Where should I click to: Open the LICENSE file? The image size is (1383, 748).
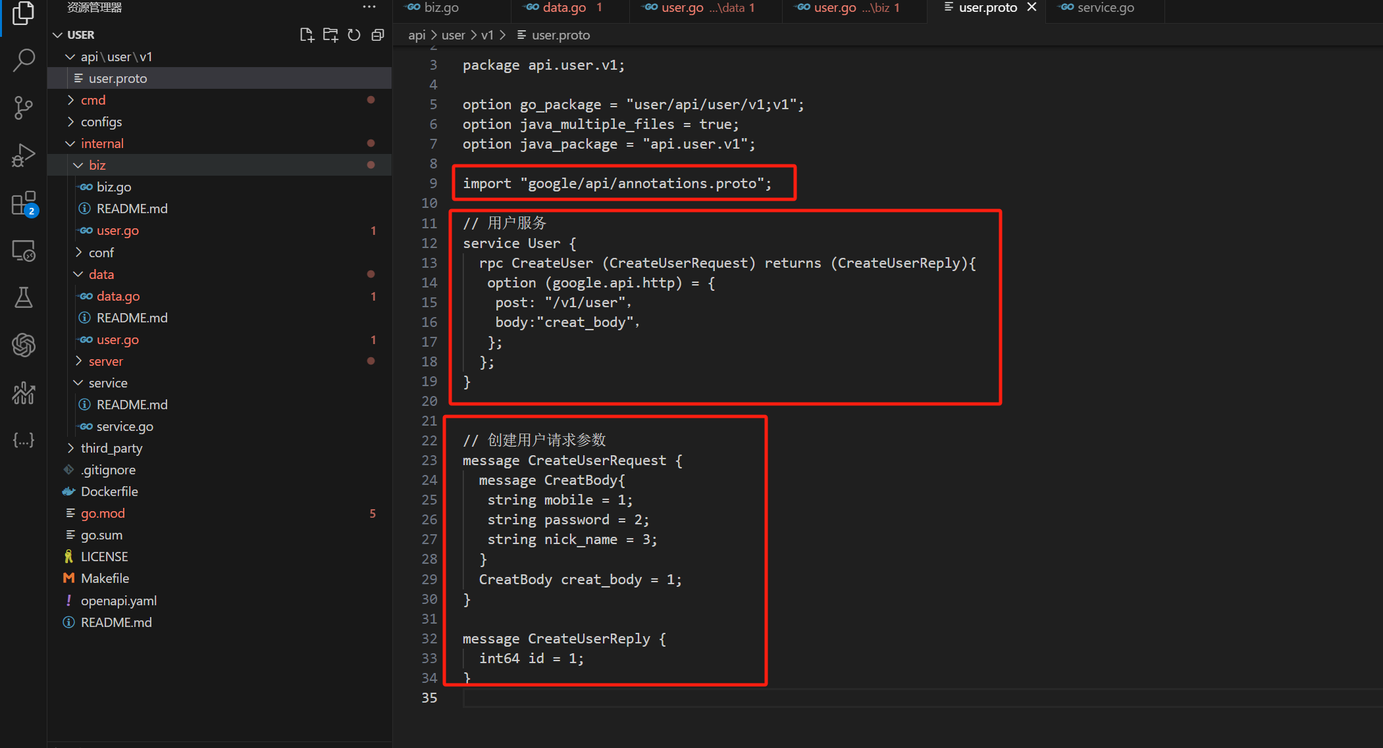[x=220, y=557]
